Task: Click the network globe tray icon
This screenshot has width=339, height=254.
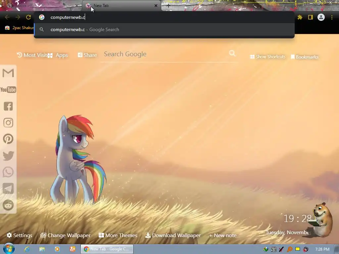Action: click(x=266, y=249)
